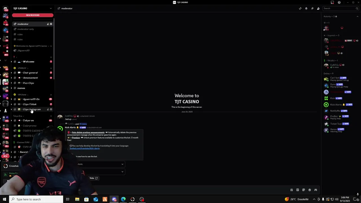
Task: Open Microsoft Edge from taskbar
Action: (123, 199)
